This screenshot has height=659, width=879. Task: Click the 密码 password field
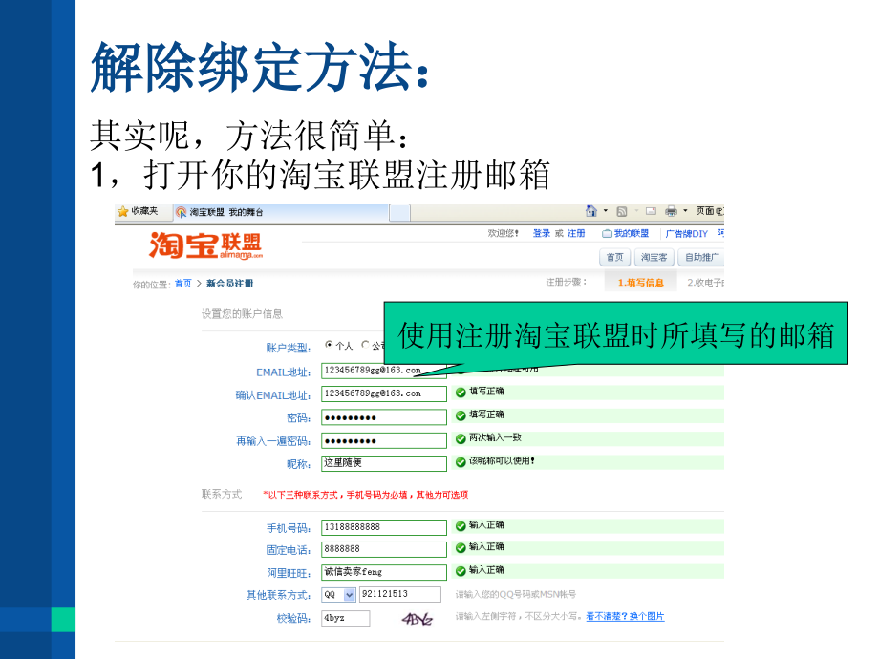click(384, 417)
